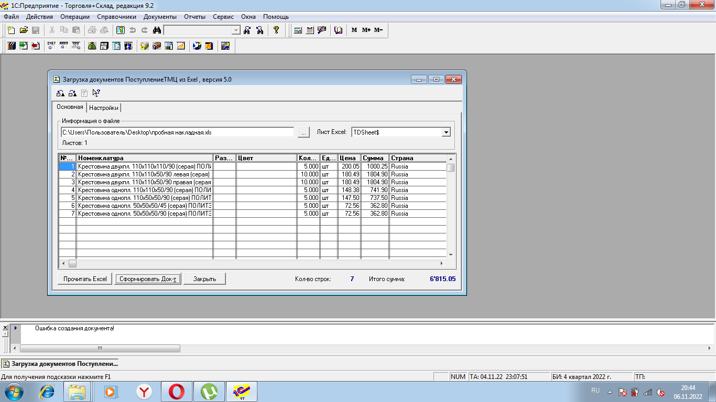The height and width of the screenshot is (402, 716).
Task: Click the Прочитать Excel button
Action: click(x=85, y=279)
